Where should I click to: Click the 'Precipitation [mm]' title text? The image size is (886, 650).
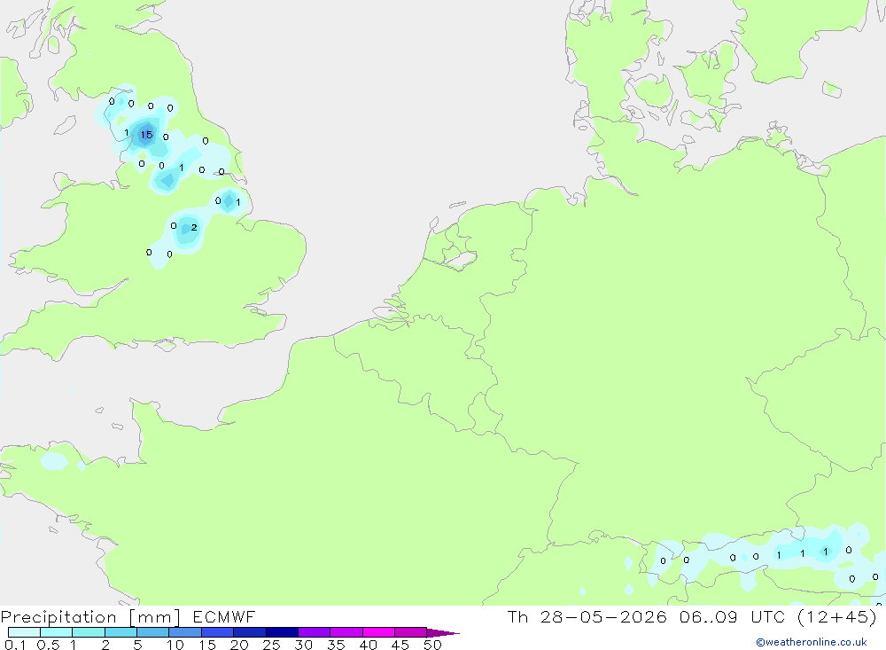[90, 617]
